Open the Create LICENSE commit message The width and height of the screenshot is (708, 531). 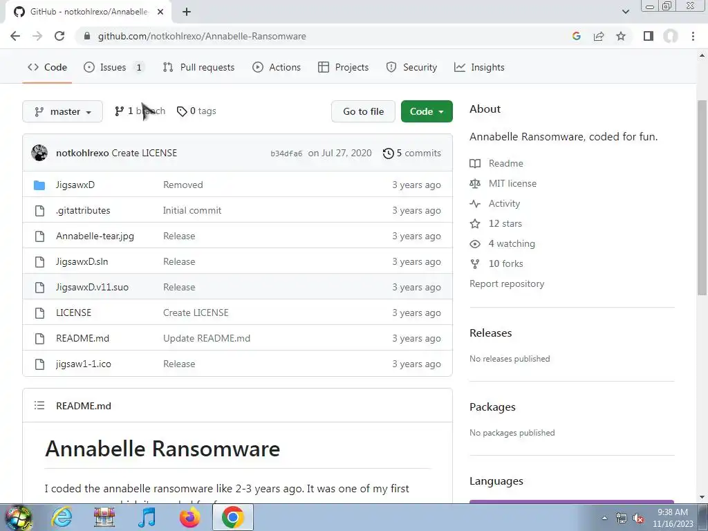pos(145,153)
